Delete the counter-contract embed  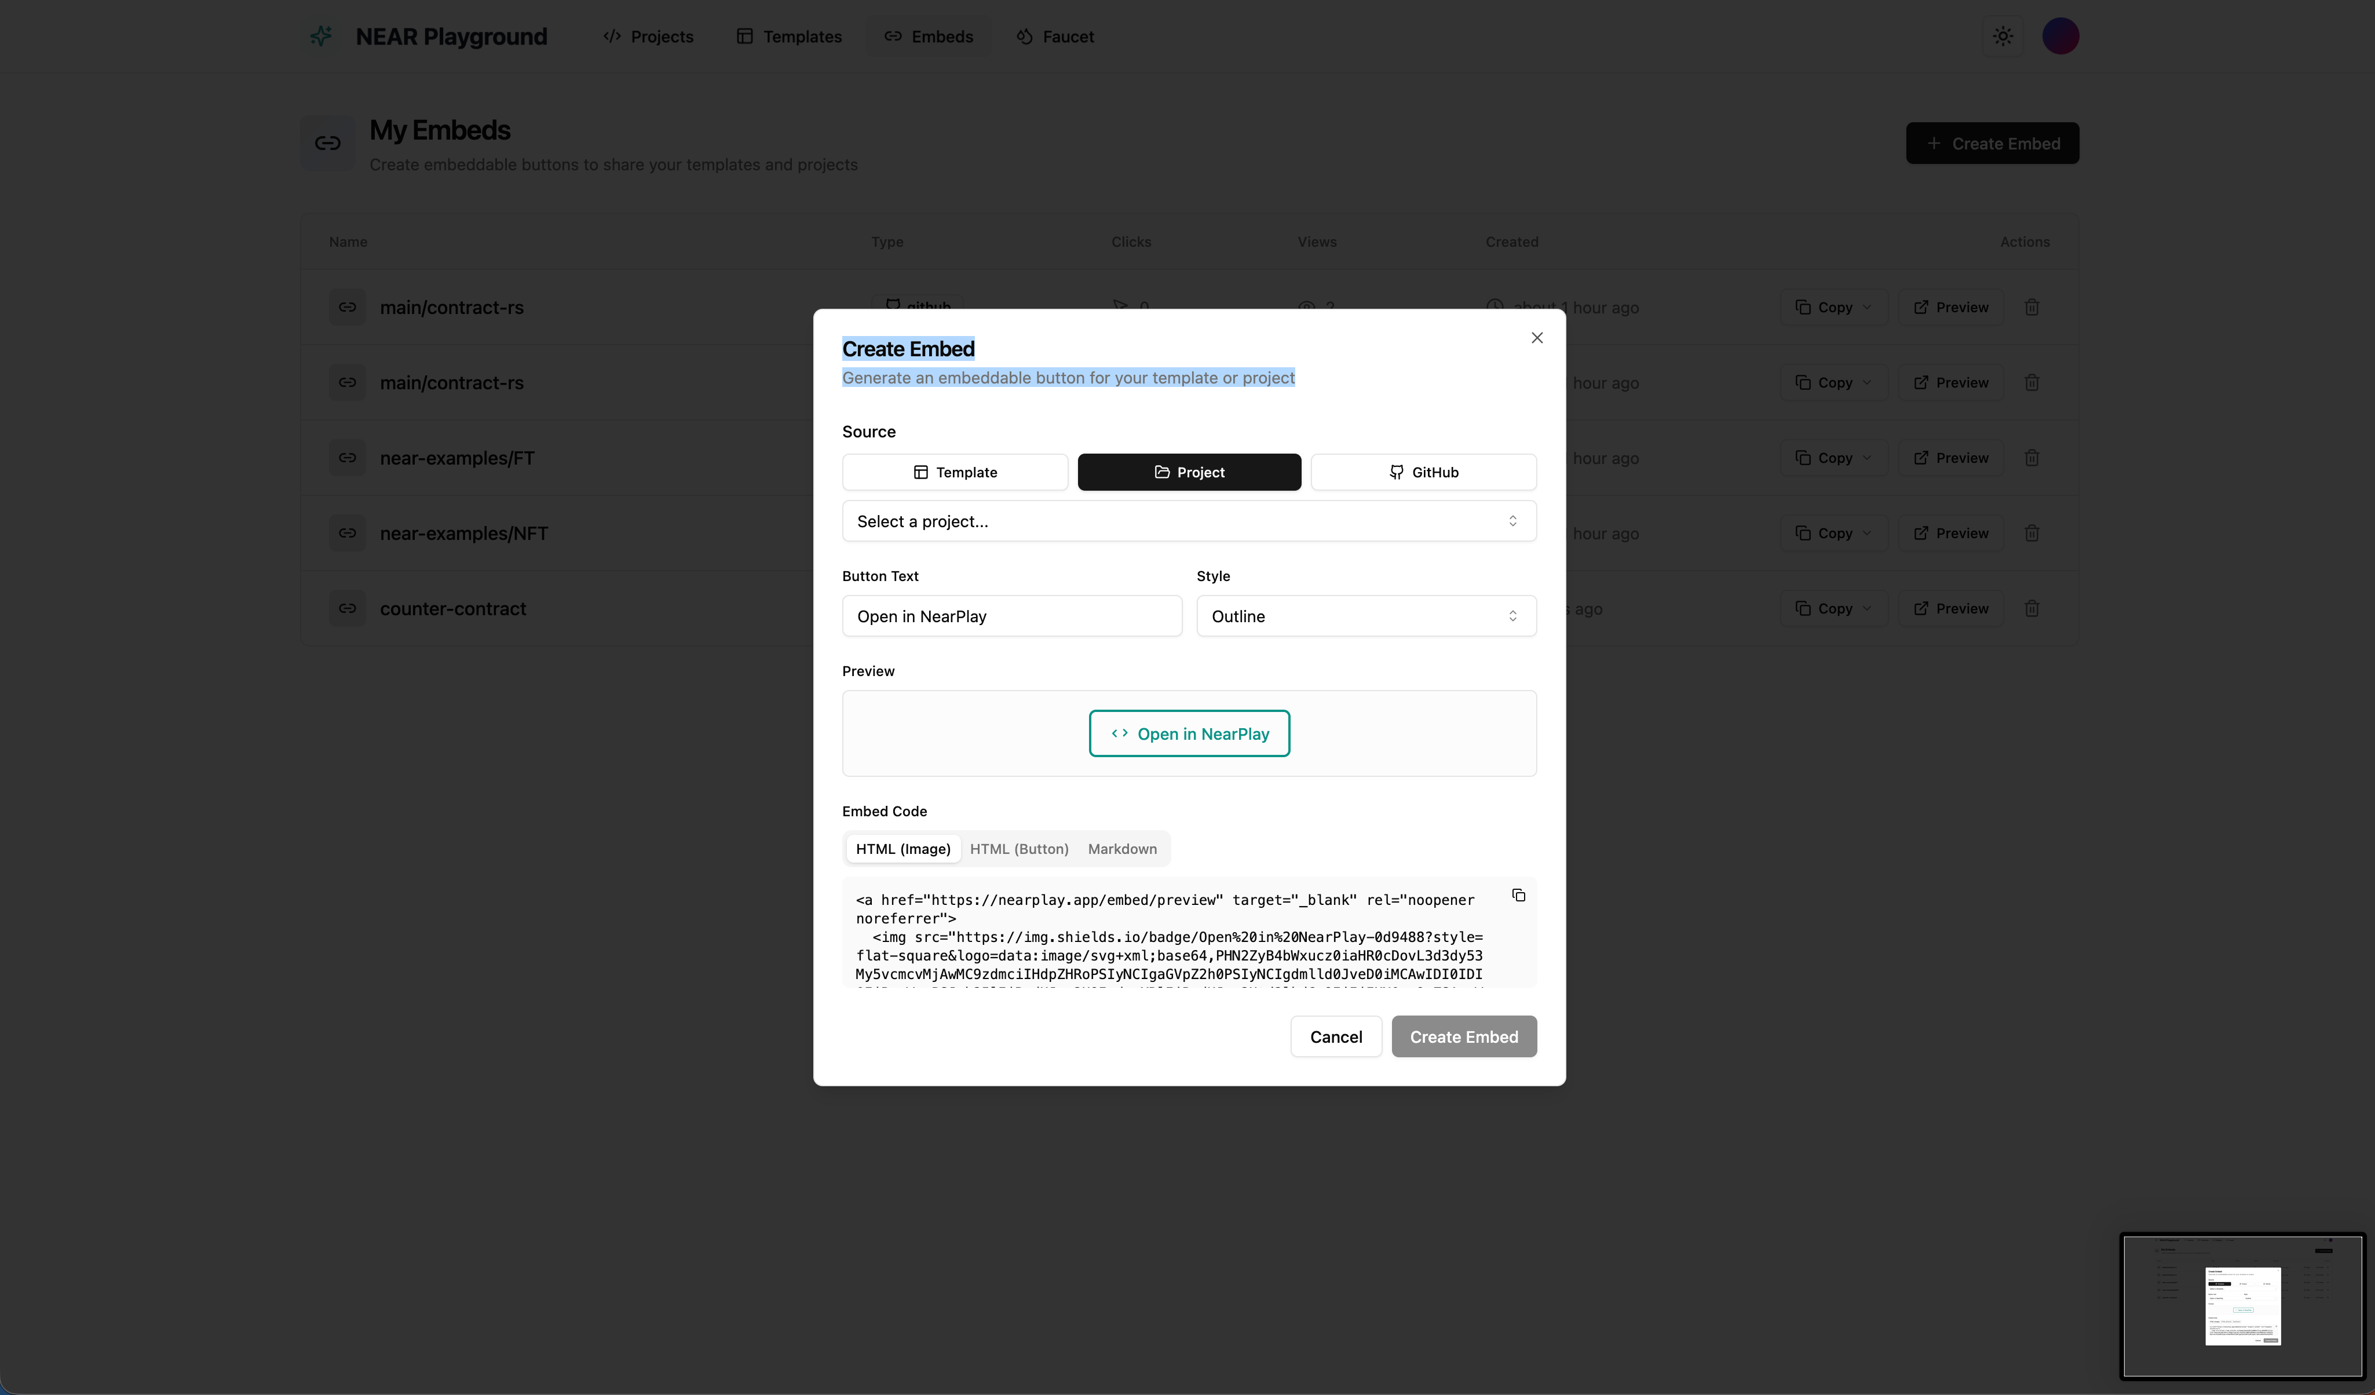click(2032, 609)
